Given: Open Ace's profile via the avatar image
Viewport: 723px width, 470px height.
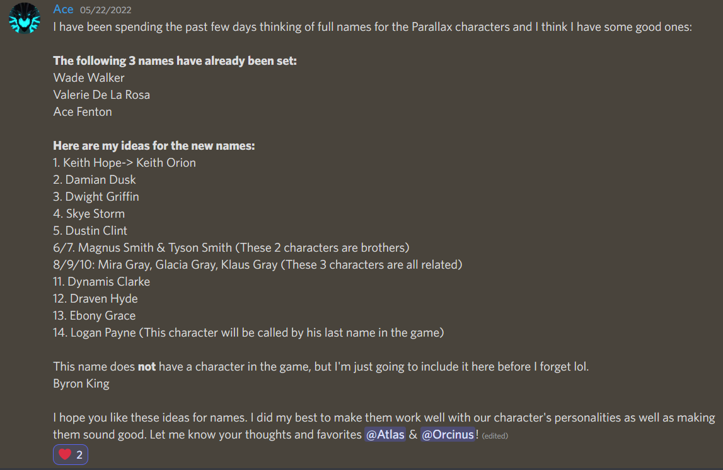Looking at the screenshot, I should pyautogui.click(x=25, y=18).
